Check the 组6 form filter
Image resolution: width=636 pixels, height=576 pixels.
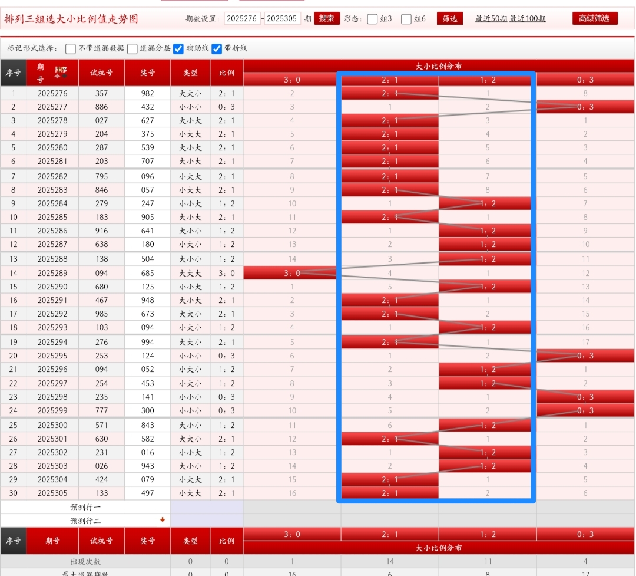click(x=406, y=19)
